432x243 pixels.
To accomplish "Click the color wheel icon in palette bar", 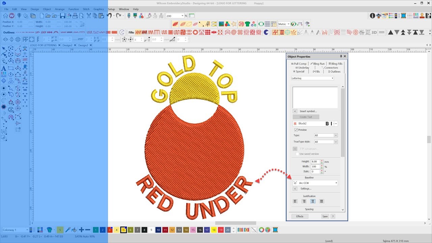I will [261, 230].
